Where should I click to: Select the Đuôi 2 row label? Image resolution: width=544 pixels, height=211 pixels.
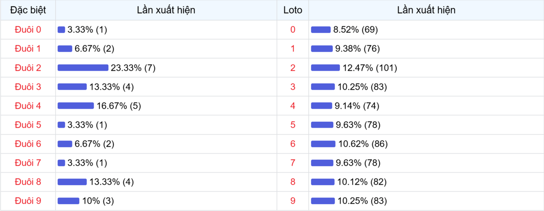[x=28, y=68]
